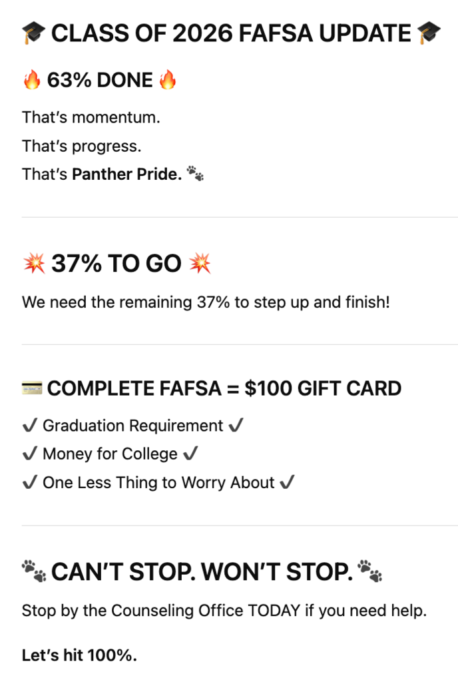Click the bold Panther Pride text

coord(126,174)
